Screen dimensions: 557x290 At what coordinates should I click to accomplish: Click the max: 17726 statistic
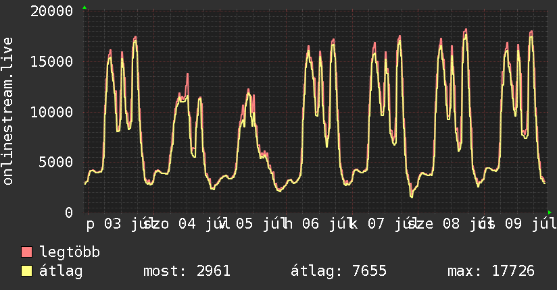[491, 271]
